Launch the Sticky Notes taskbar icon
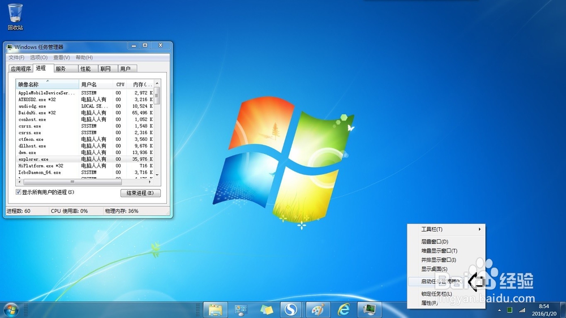This screenshot has width=566, height=318. [267, 310]
